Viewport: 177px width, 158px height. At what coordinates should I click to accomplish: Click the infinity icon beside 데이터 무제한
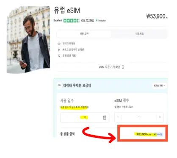(x=59, y=44)
